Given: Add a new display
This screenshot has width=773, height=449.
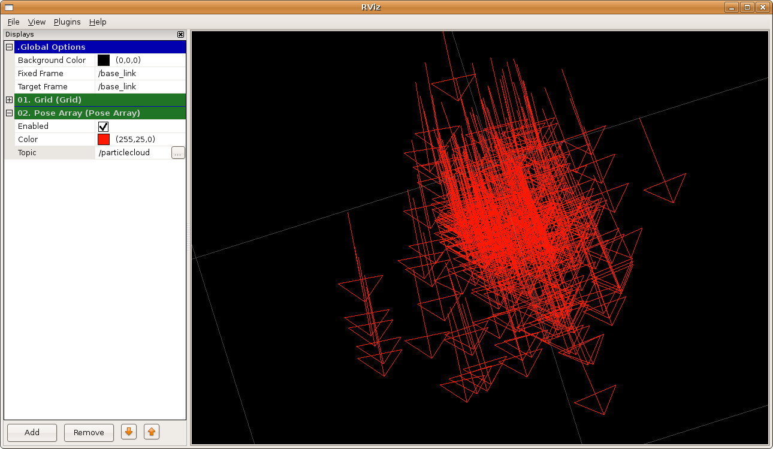Looking at the screenshot, I should pos(31,432).
